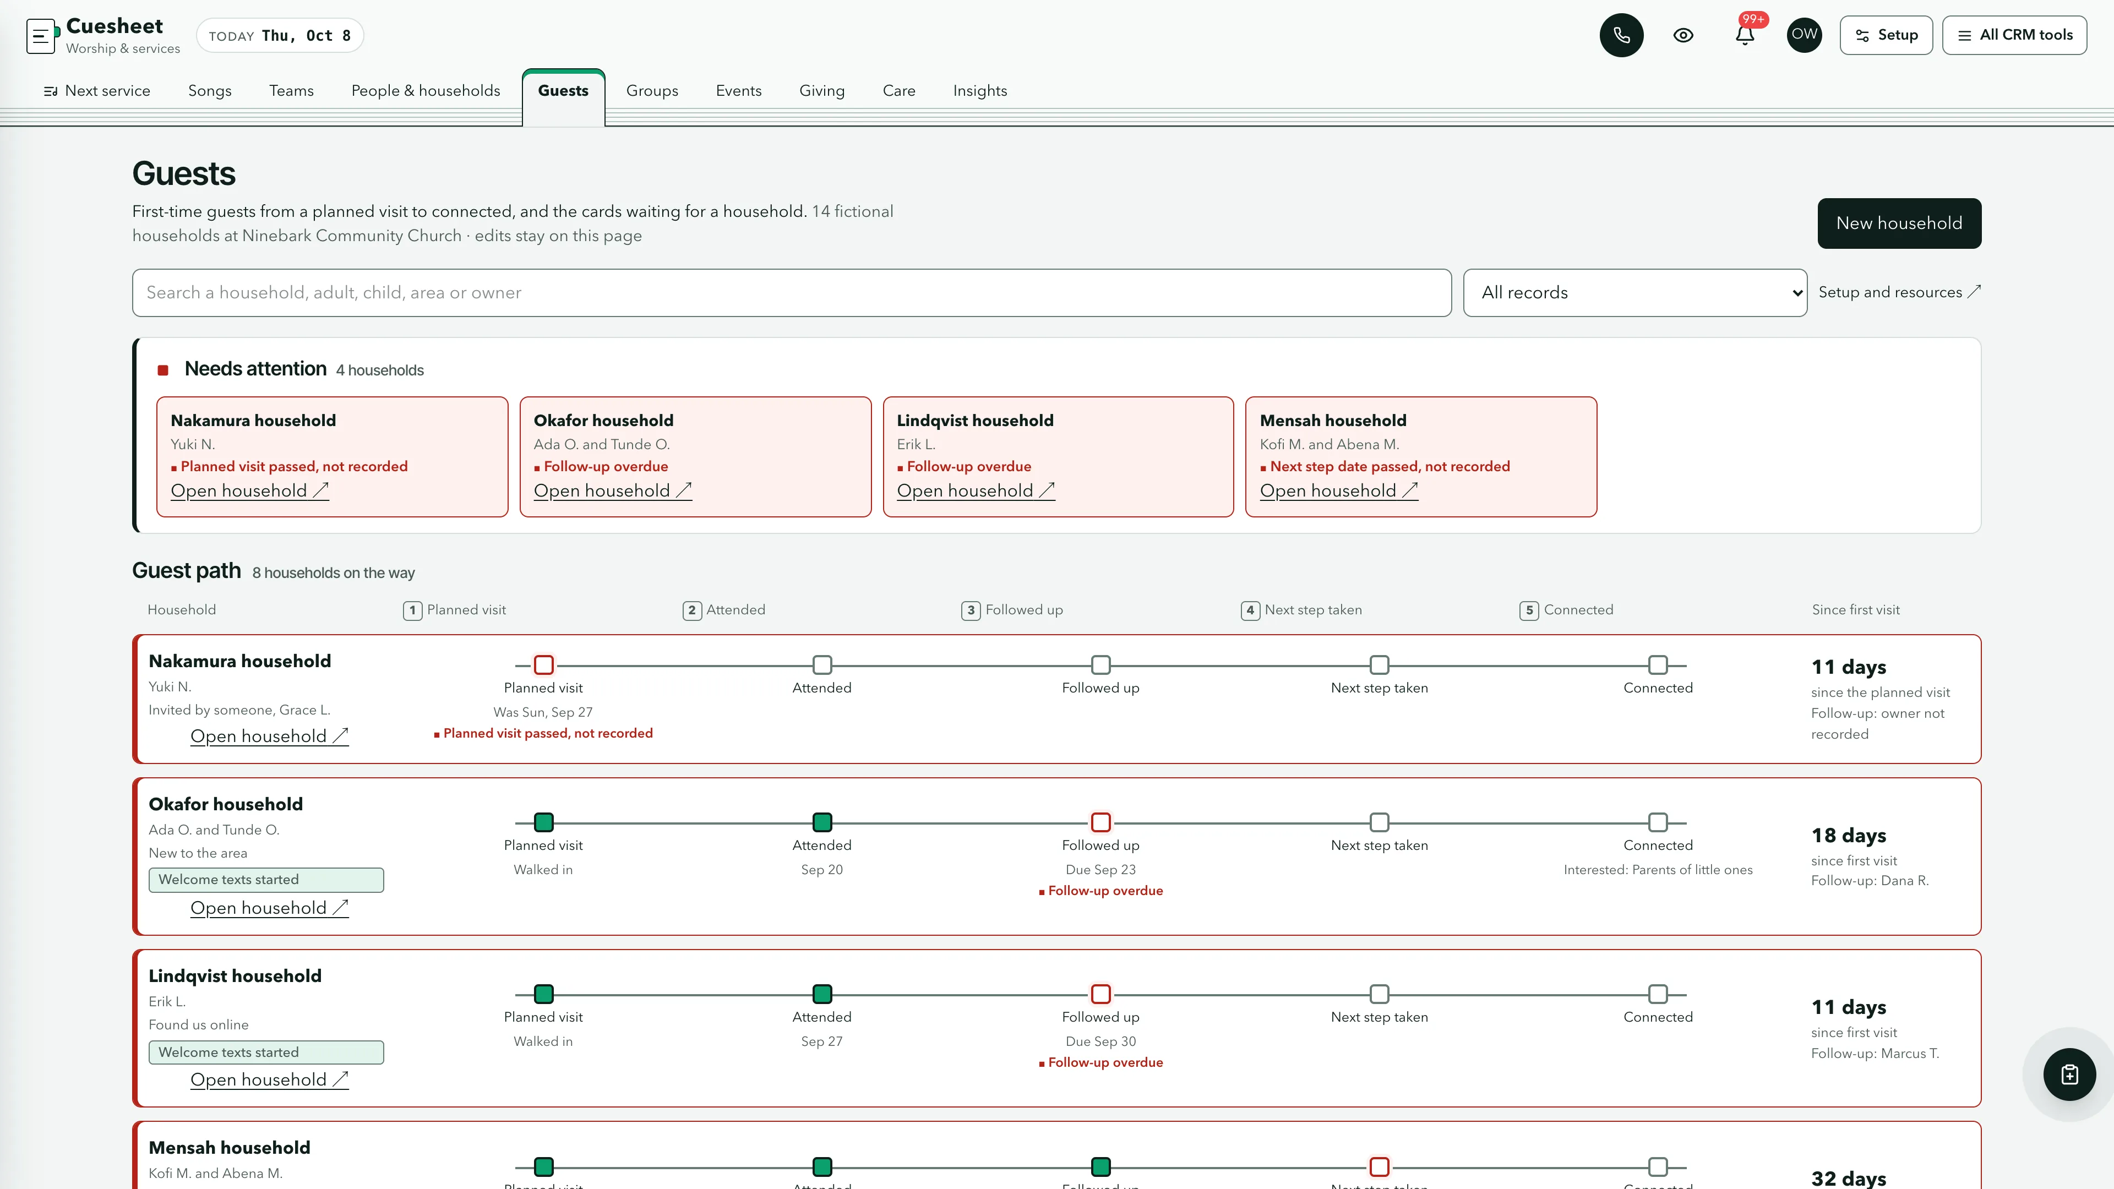2114x1189 pixels.
Task: Open Setup button with sliders icon
Action: tap(1886, 35)
